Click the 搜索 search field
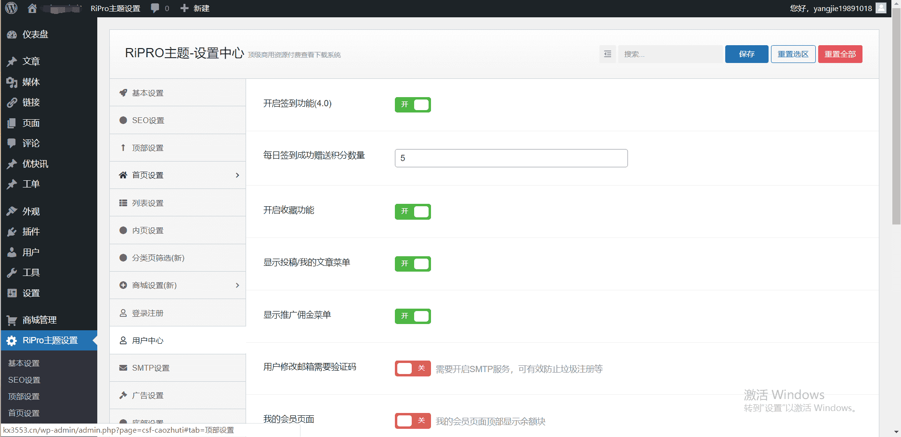Viewport: 901px width, 437px height. click(670, 54)
